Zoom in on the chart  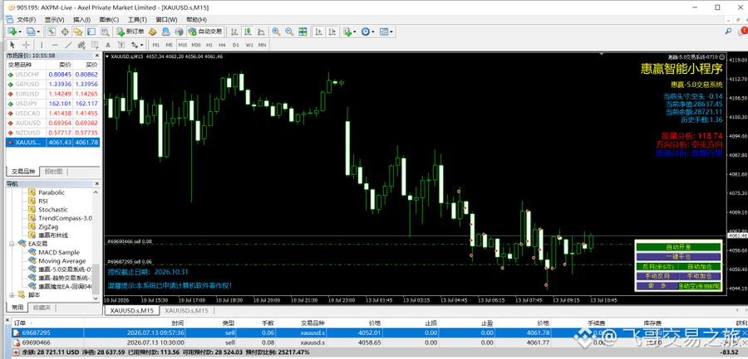[276, 32]
